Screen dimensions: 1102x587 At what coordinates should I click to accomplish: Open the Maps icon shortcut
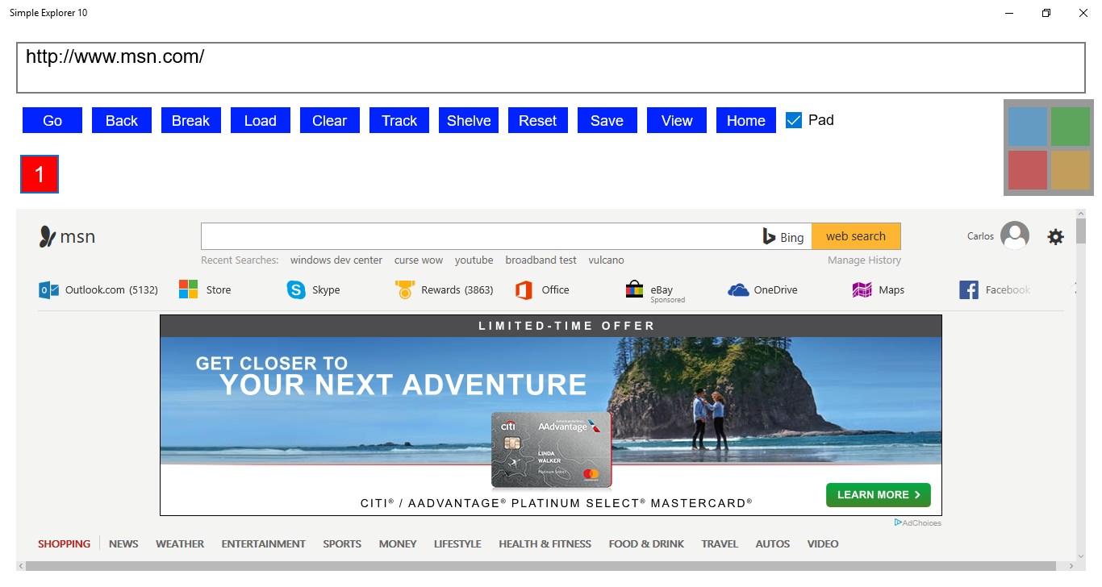[862, 289]
